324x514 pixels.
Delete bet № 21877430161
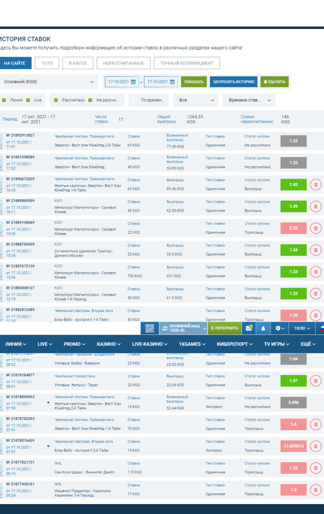click(316, 490)
